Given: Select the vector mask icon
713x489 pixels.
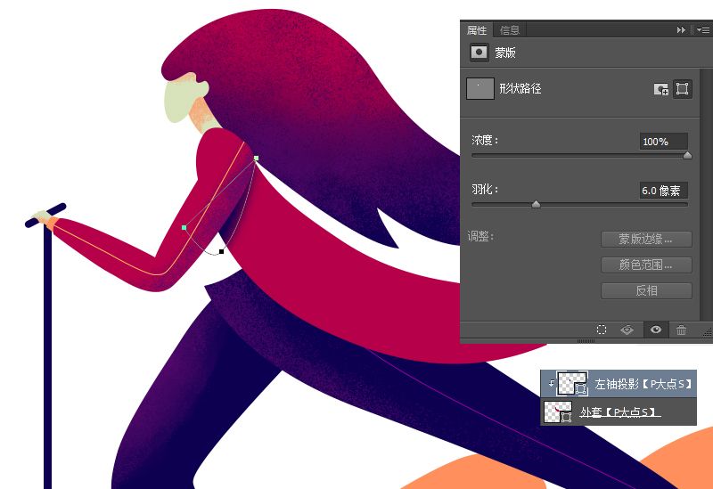Looking at the screenshot, I should tap(682, 89).
